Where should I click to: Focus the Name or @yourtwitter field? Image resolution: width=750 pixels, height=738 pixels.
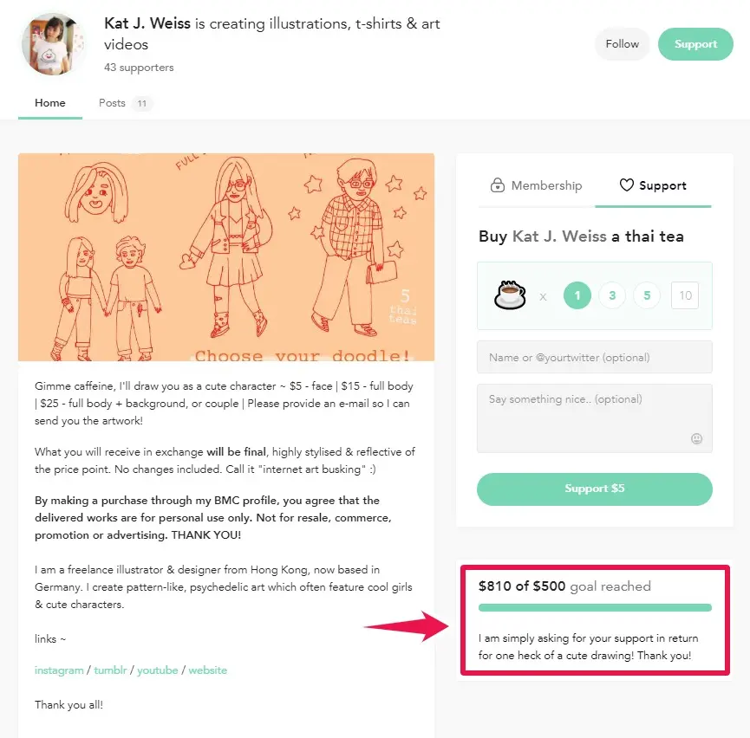pyautogui.click(x=595, y=357)
